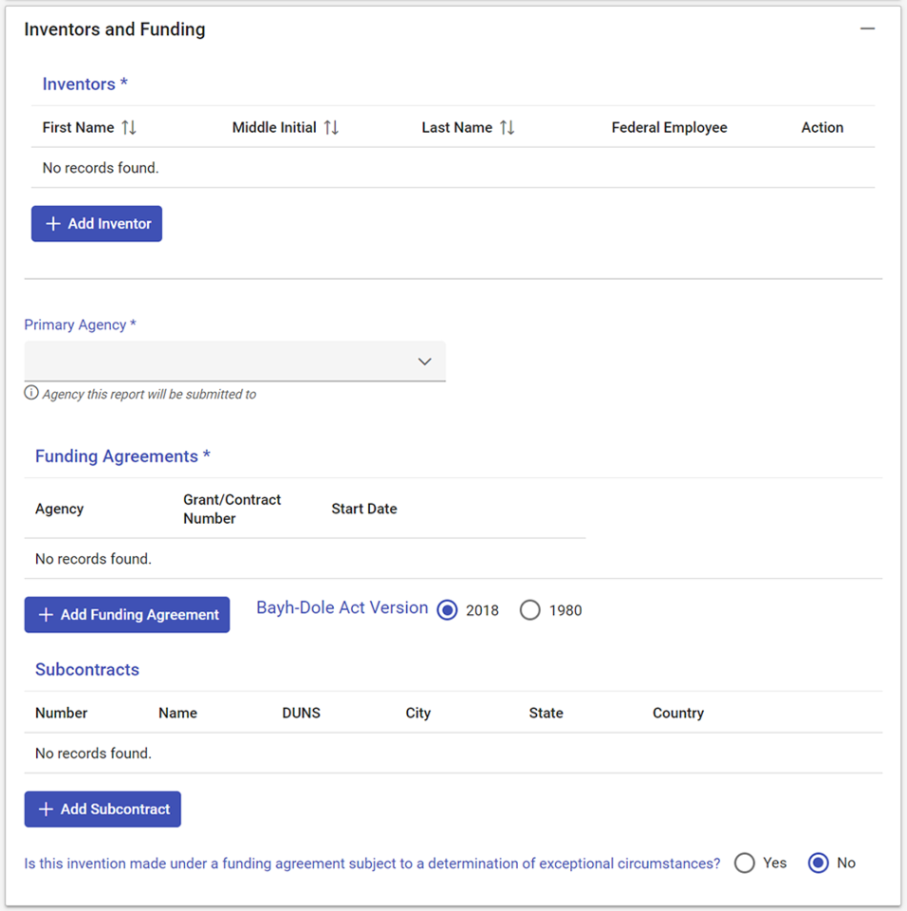Add a new subcontract record

[102, 809]
